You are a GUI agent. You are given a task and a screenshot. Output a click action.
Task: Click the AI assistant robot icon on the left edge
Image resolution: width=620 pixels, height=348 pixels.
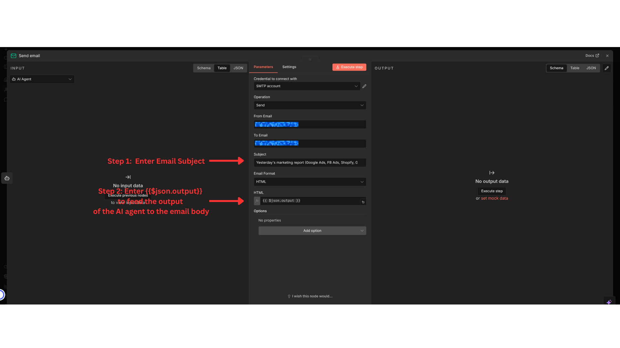(x=7, y=178)
